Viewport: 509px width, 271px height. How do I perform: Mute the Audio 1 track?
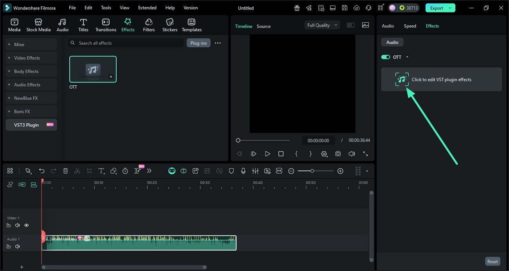tap(17, 246)
